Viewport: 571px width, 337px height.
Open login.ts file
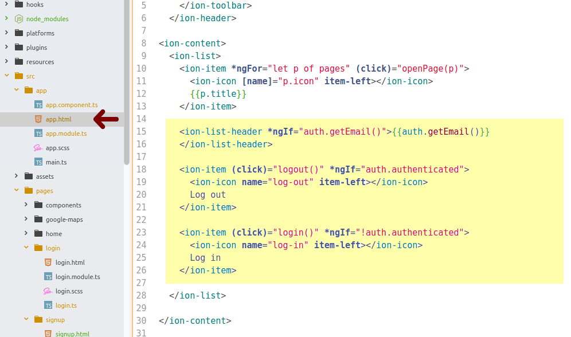click(66, 305)
